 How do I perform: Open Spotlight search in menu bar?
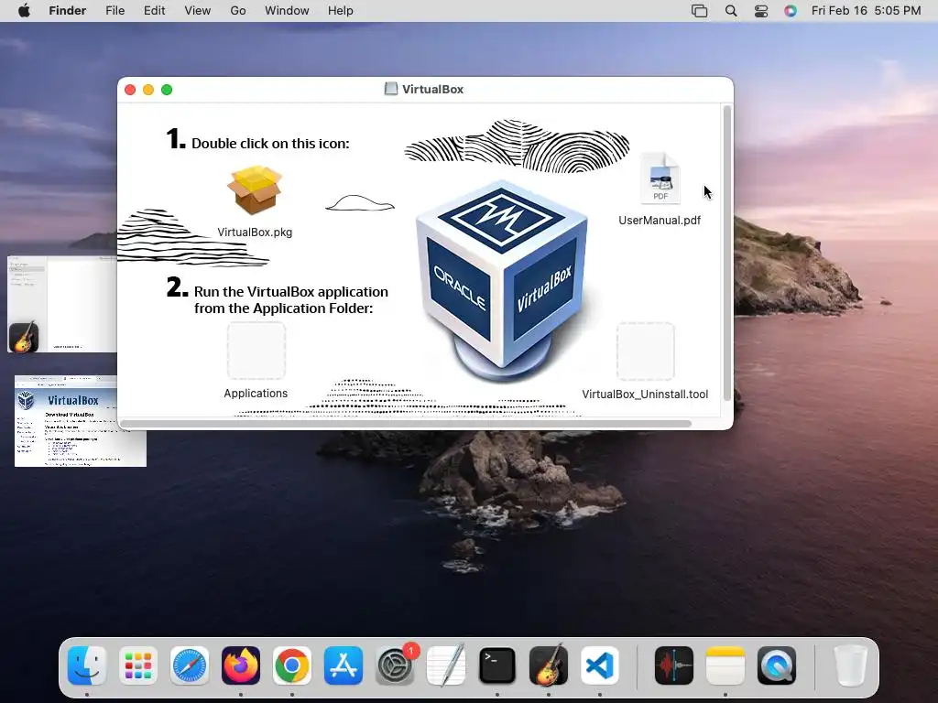click(731, 11)
